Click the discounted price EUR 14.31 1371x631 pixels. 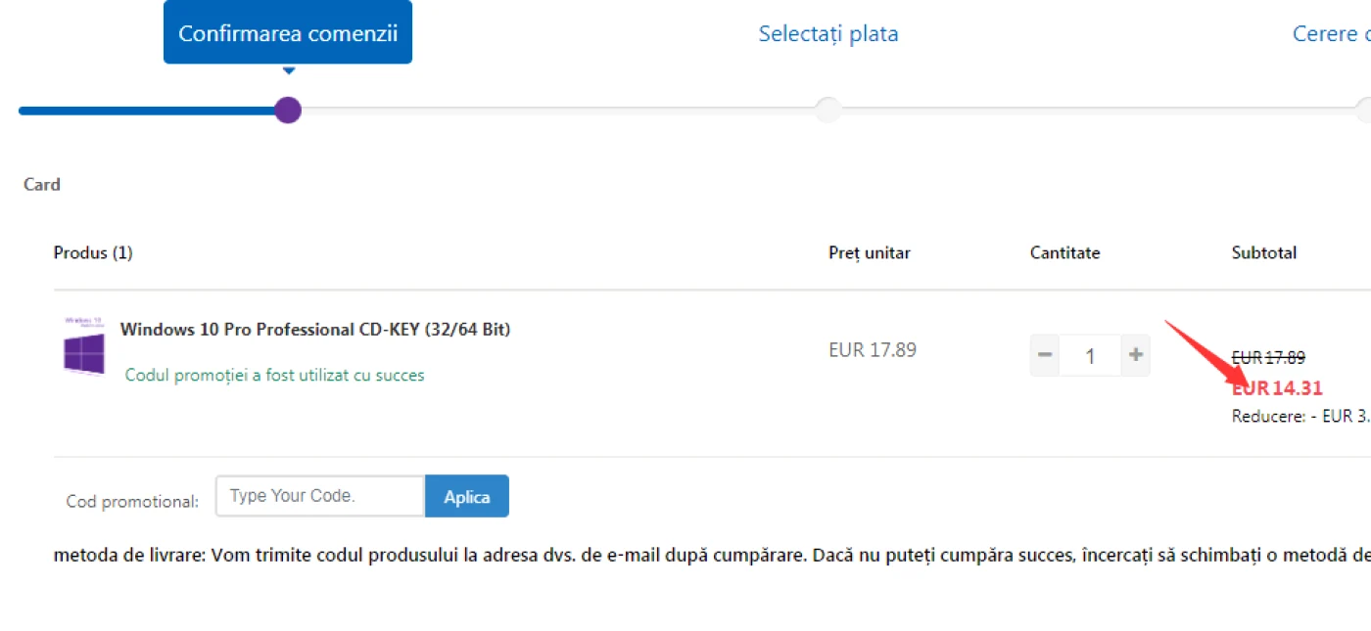(x=1277, y=388)
